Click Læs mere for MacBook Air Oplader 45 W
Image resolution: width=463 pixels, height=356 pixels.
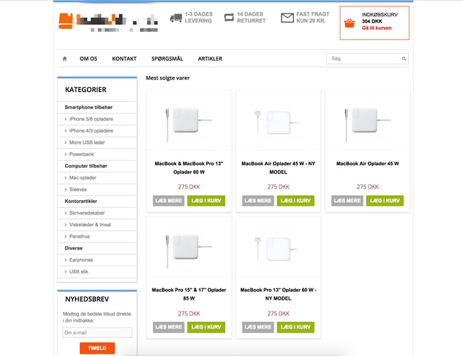pos(348,201)
